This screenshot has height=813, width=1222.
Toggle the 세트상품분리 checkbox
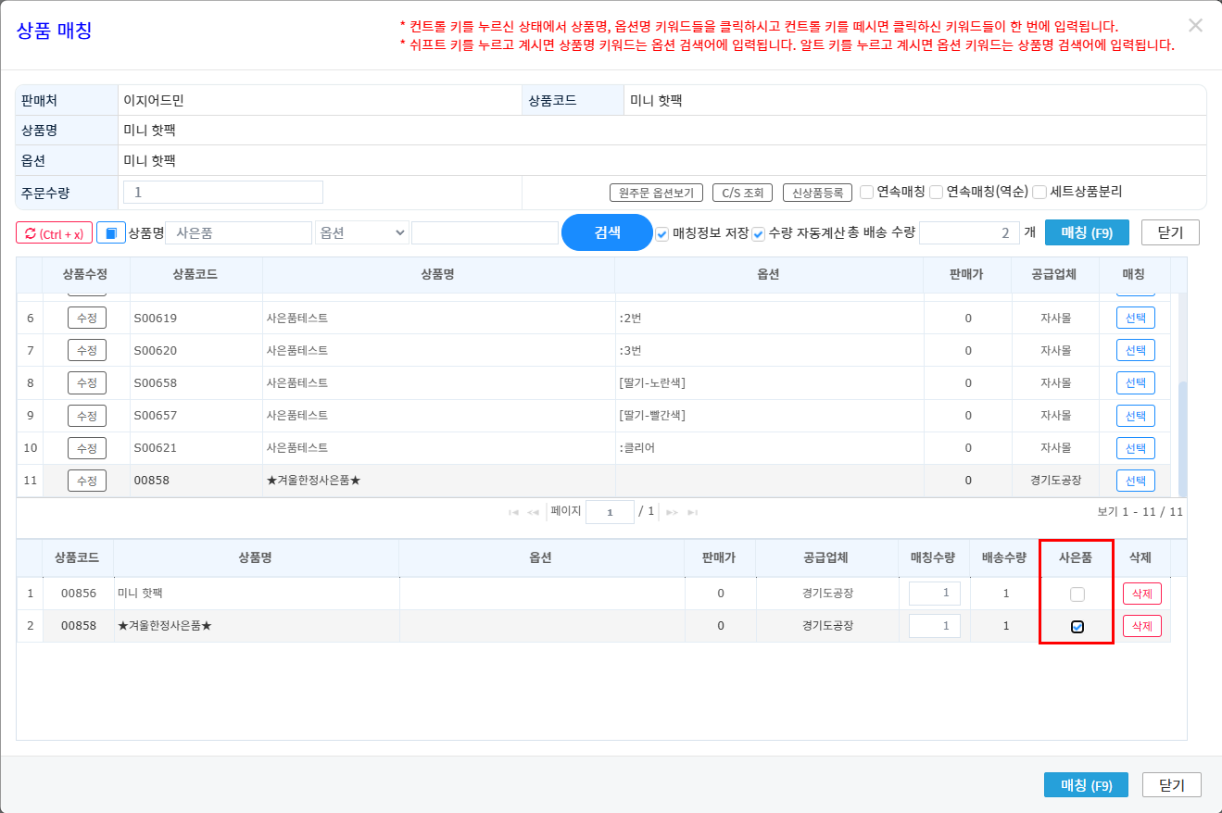tap(1039, 193)
